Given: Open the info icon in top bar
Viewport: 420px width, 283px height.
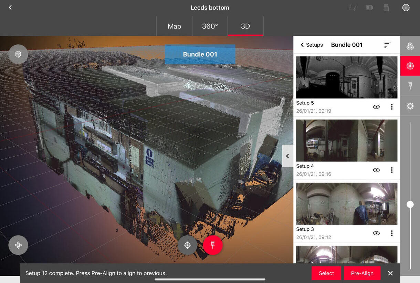Looking at the screenshot, I should (406, 8).
